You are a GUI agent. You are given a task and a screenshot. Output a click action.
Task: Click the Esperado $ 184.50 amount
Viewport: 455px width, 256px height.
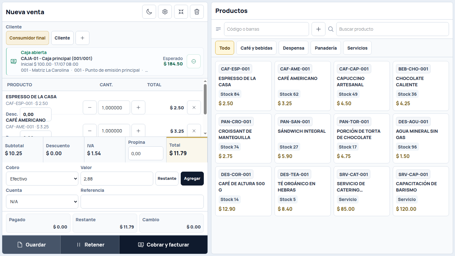click(173, 64)
